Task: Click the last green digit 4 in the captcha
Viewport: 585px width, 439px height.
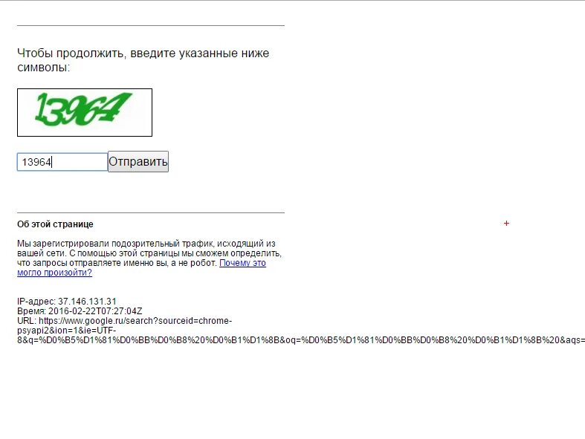Action: [118, 107]
